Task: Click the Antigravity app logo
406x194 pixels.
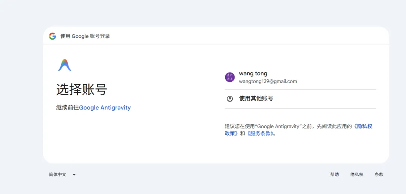Action: 65,65
